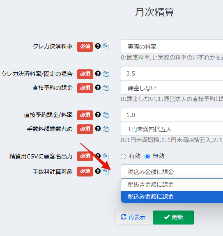The image size is (223, 236).
Task: Click copy icon for 精算用CSVに顧客名出力
Action: pyautogui.click(x=106, y=156)
